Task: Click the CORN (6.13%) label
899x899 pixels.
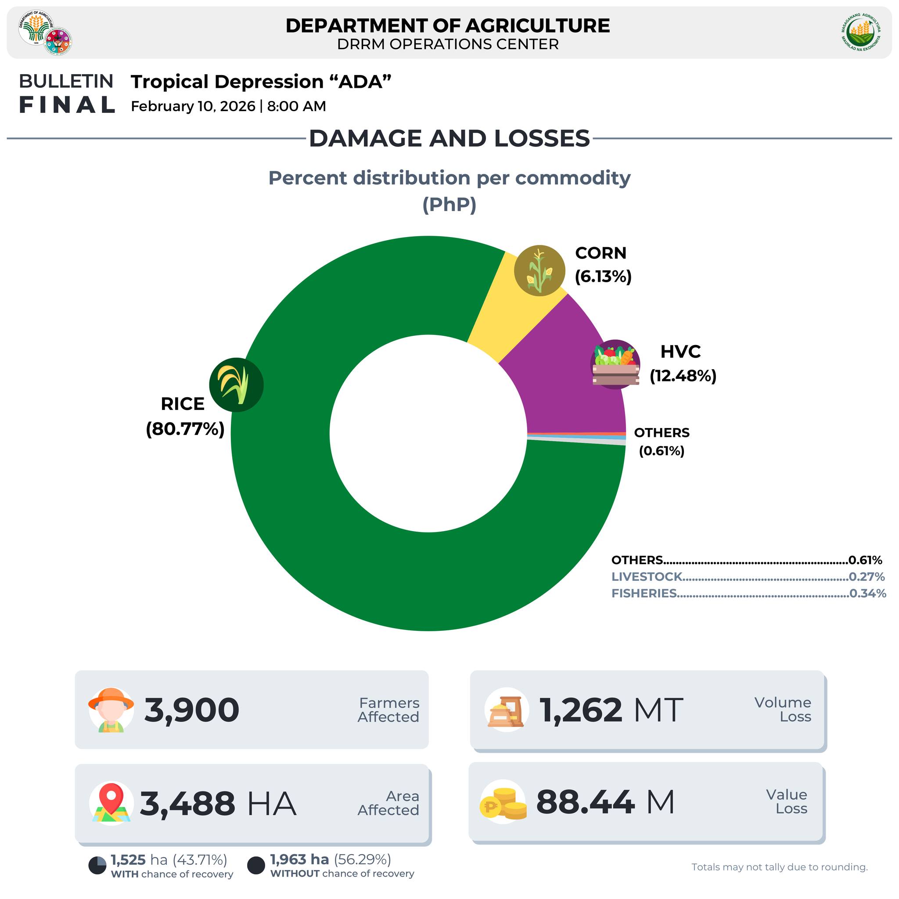Action: point(603,264)
